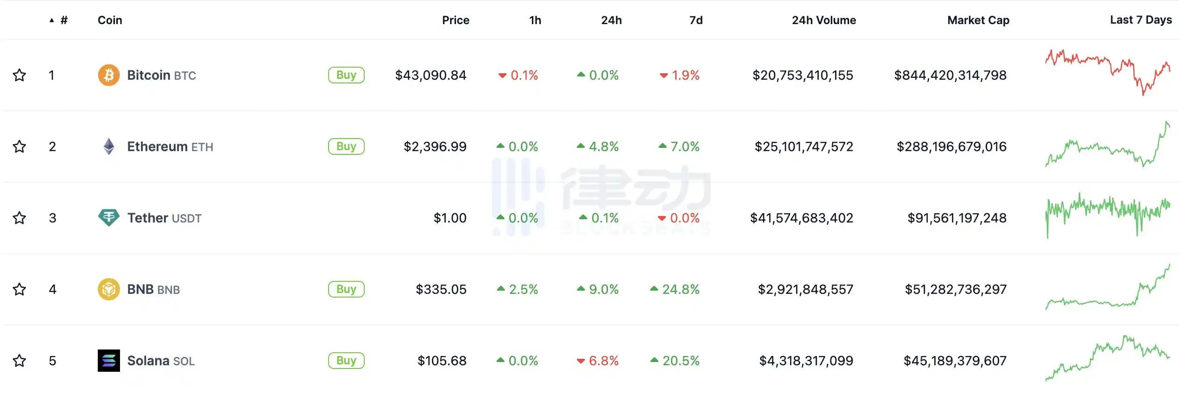Sort coins by 24h Volume header
Screen dimensions: 1203x394
tap(823, 20)
